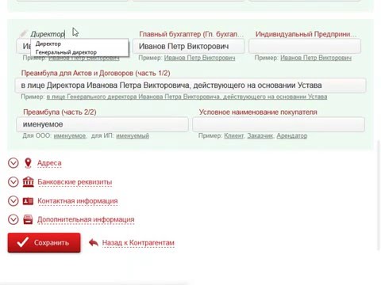This screenshot has height=285, width=381.
Task: Insert Заказчик example link
Action: click(x=260, y=136)
